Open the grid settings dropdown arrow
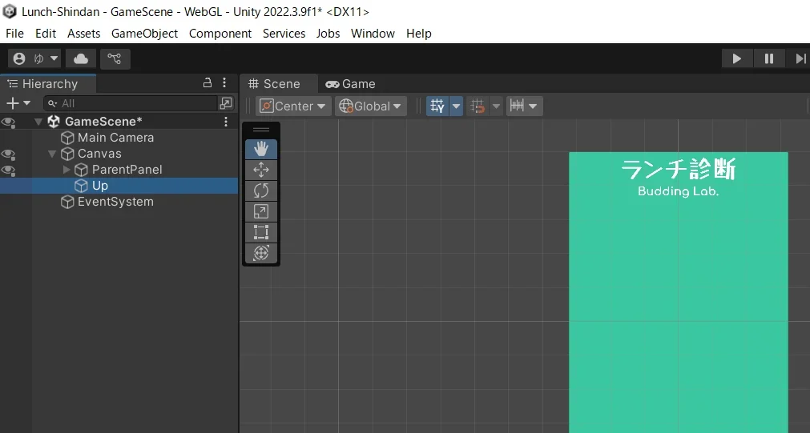 (x=456, y=106)
